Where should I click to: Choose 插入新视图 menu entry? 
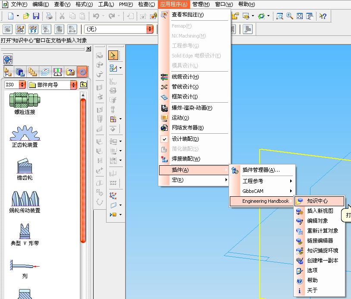click(x=320, y=211)
